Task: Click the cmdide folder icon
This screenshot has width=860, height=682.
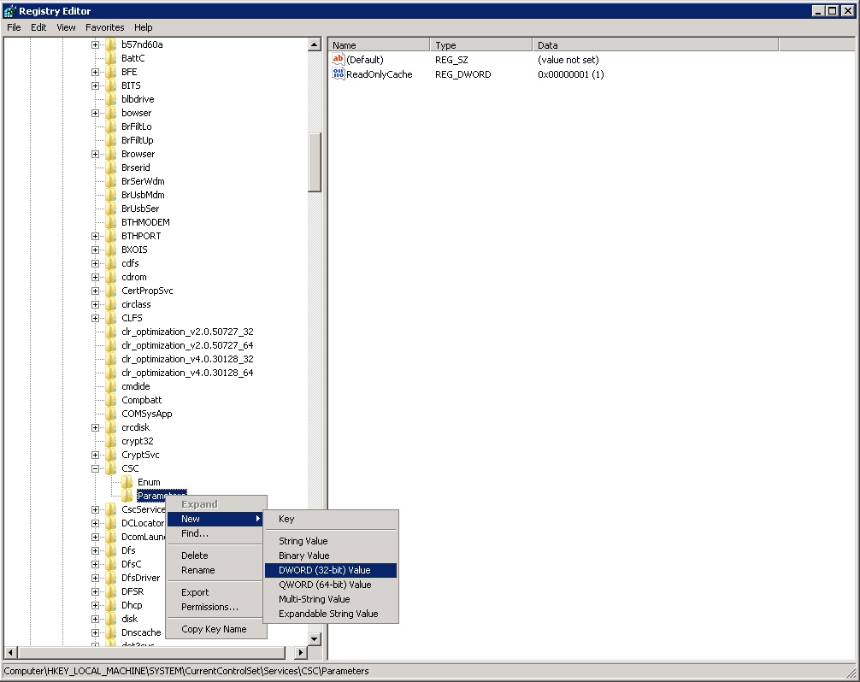Action: pos(111,386)
